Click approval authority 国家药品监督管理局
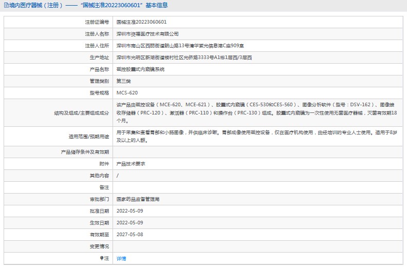 138,199
